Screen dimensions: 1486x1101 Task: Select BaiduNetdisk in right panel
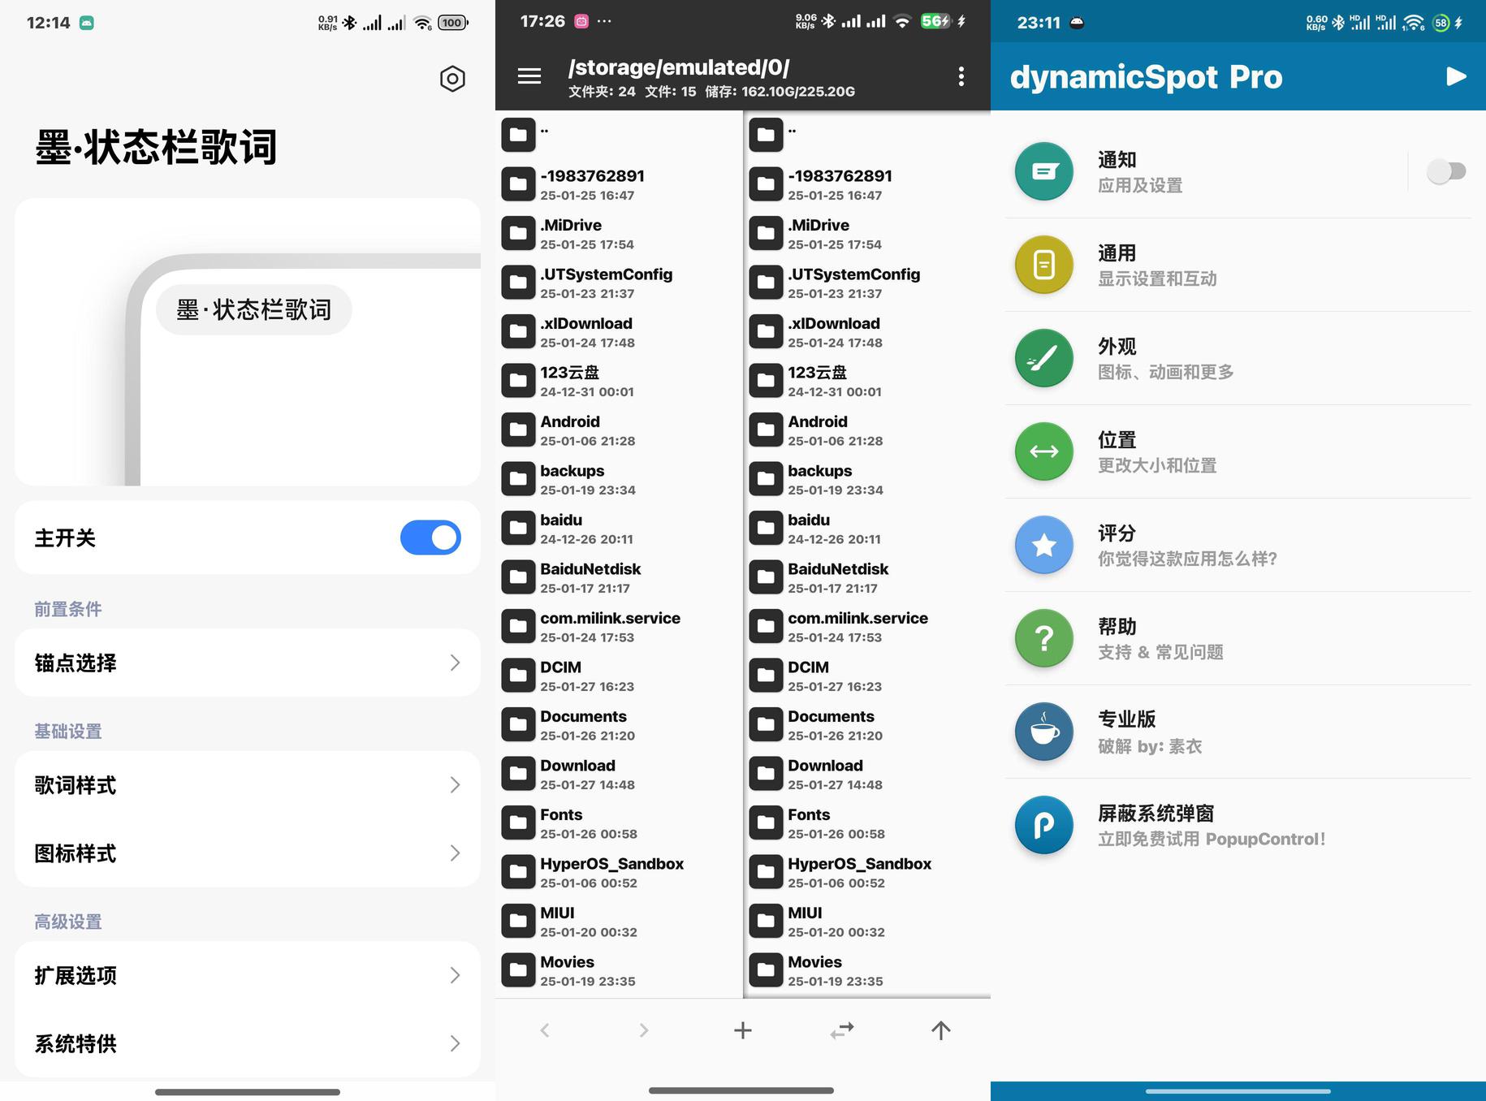(x=867, y=577)
